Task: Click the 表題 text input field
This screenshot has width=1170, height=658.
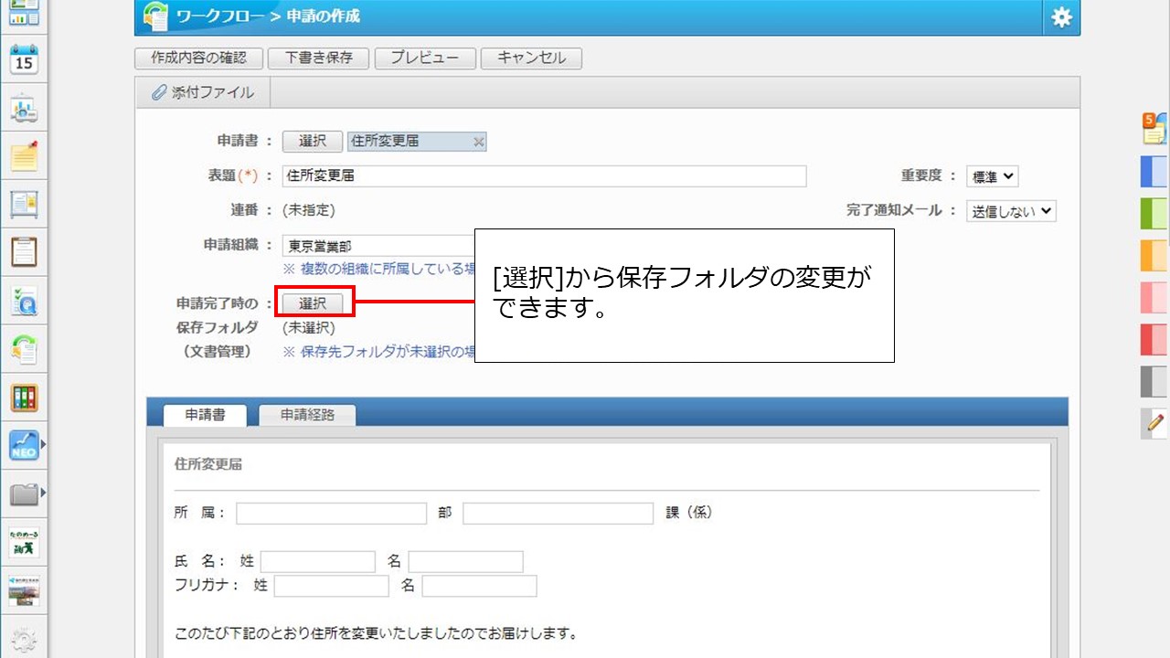Action: pos(544,176)
